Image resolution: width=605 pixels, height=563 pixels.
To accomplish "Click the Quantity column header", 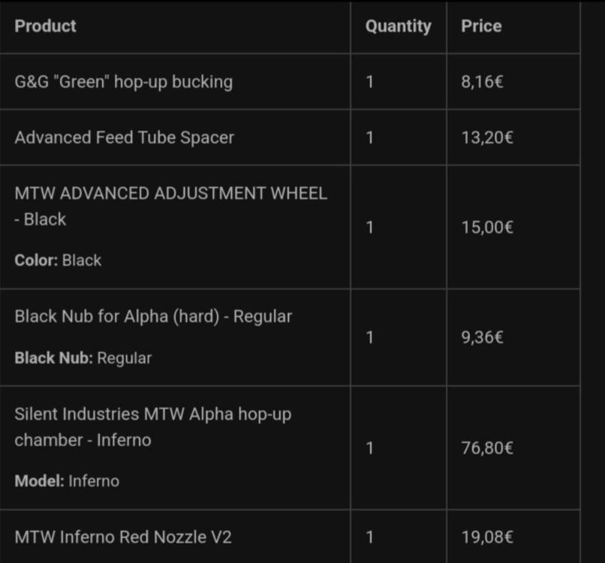I will pyautogui.click(x=398, y=26).
